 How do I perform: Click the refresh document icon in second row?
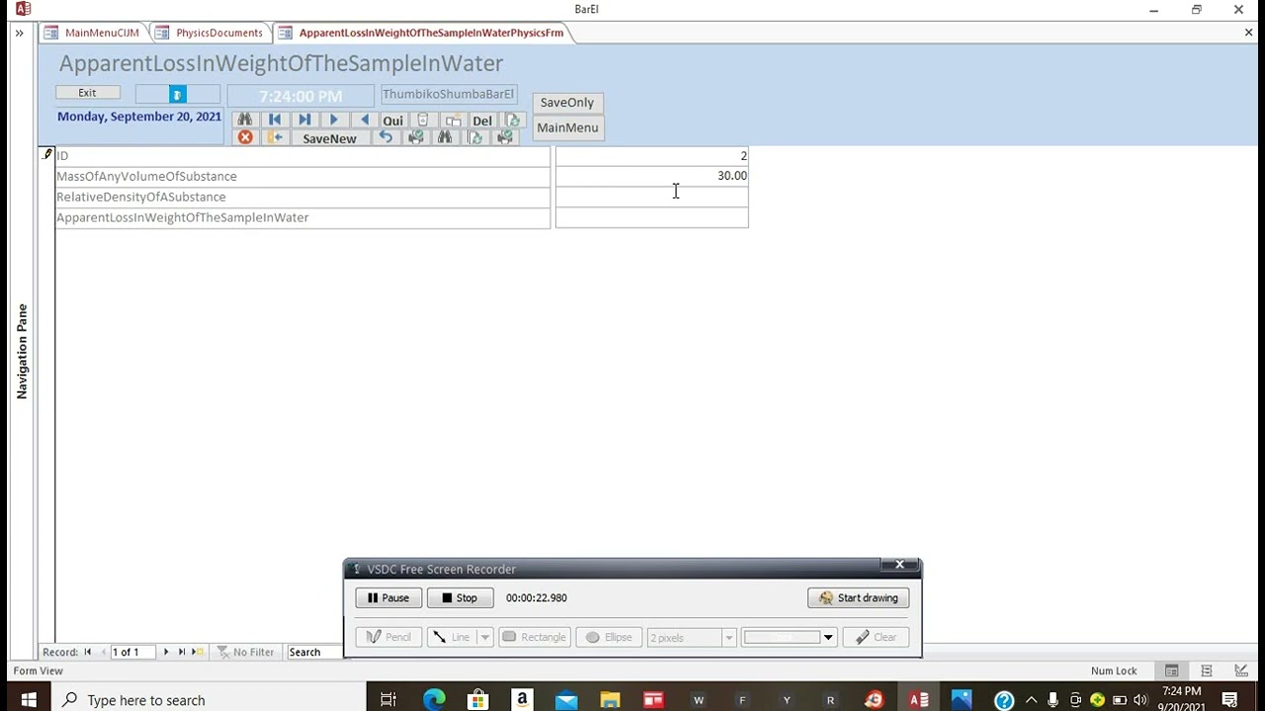[x=474, y=137]
